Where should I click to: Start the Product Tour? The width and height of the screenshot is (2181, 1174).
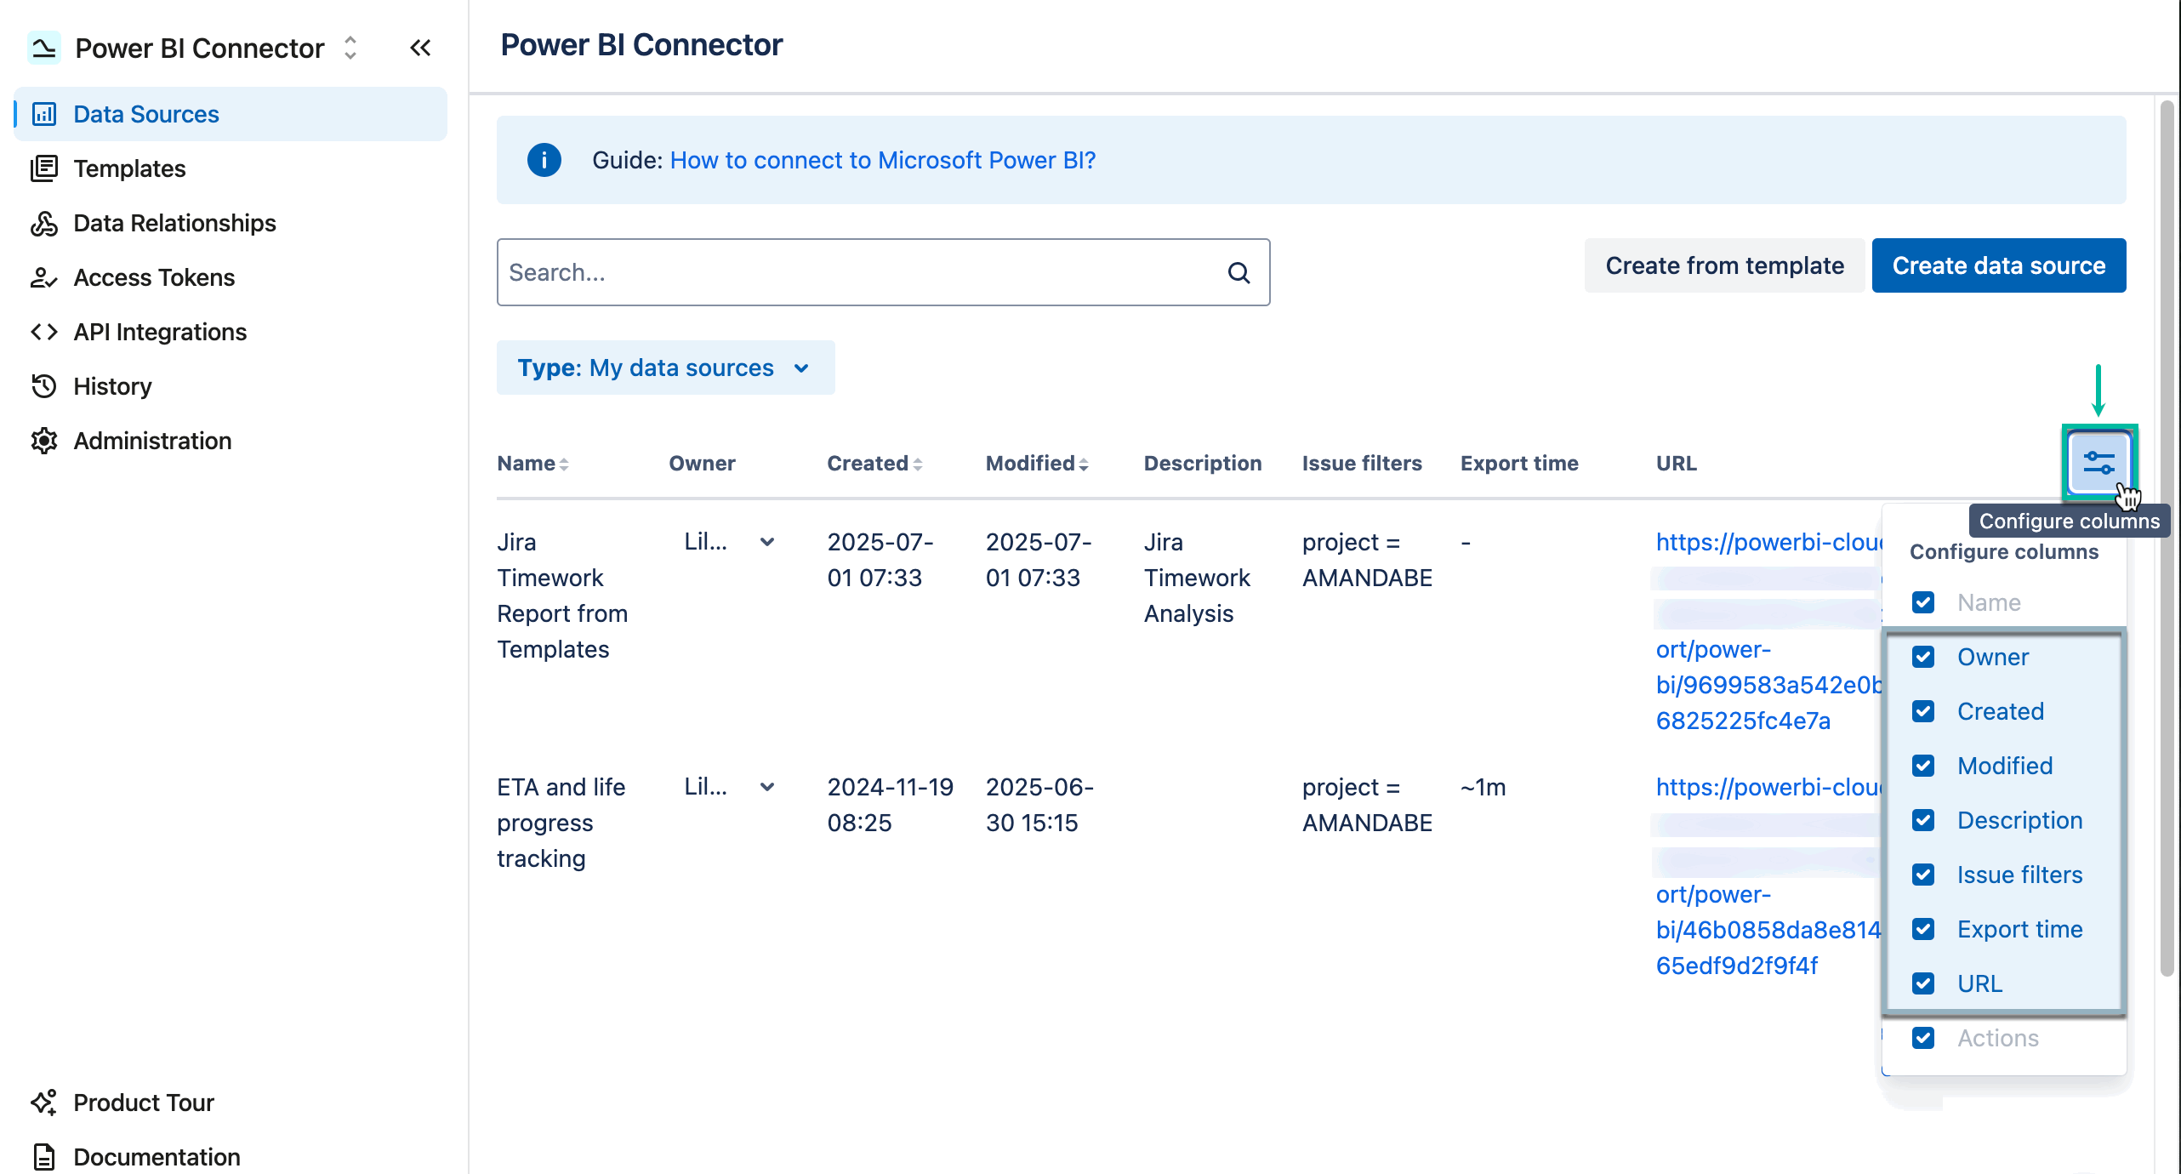pyautogui.click(x=143, y=1102)
